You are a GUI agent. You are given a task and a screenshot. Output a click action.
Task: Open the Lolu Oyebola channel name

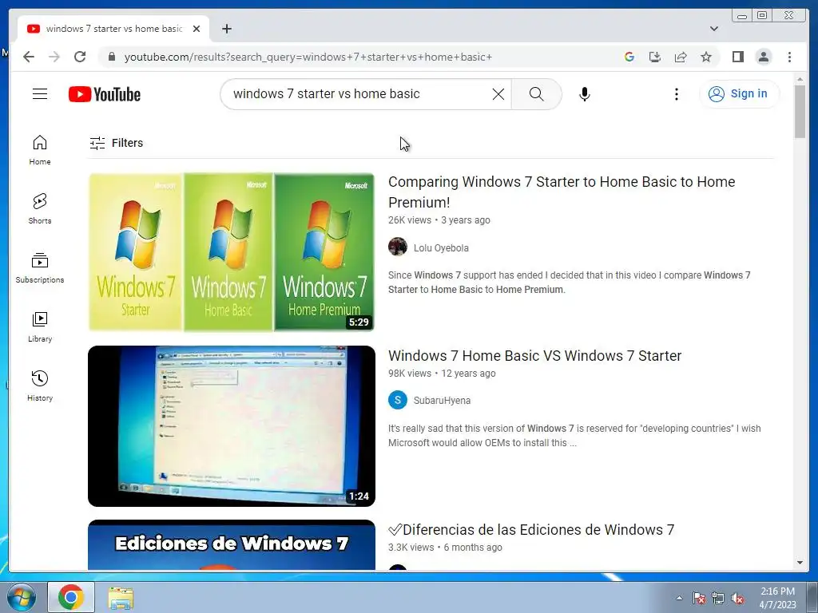[x=441, y=248]
